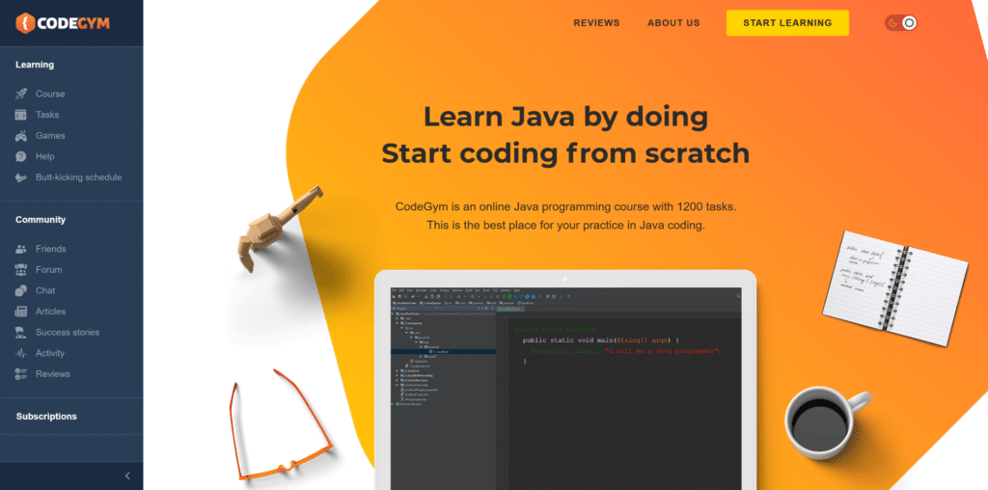Open the Reviews page in top navigation
The height and width of the screenshot is (490, 988).
(596, 23)
